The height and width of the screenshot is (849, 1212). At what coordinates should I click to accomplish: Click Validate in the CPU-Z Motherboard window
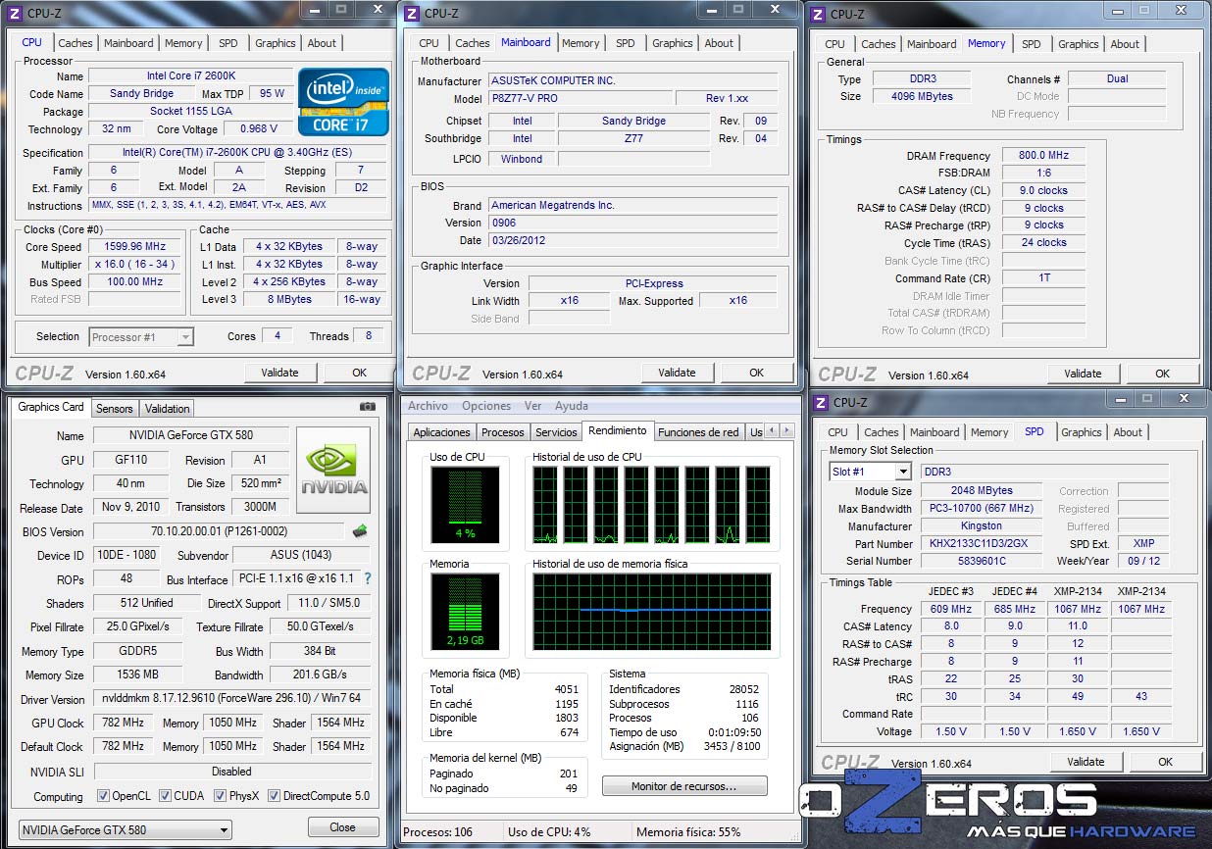[677, 373]
